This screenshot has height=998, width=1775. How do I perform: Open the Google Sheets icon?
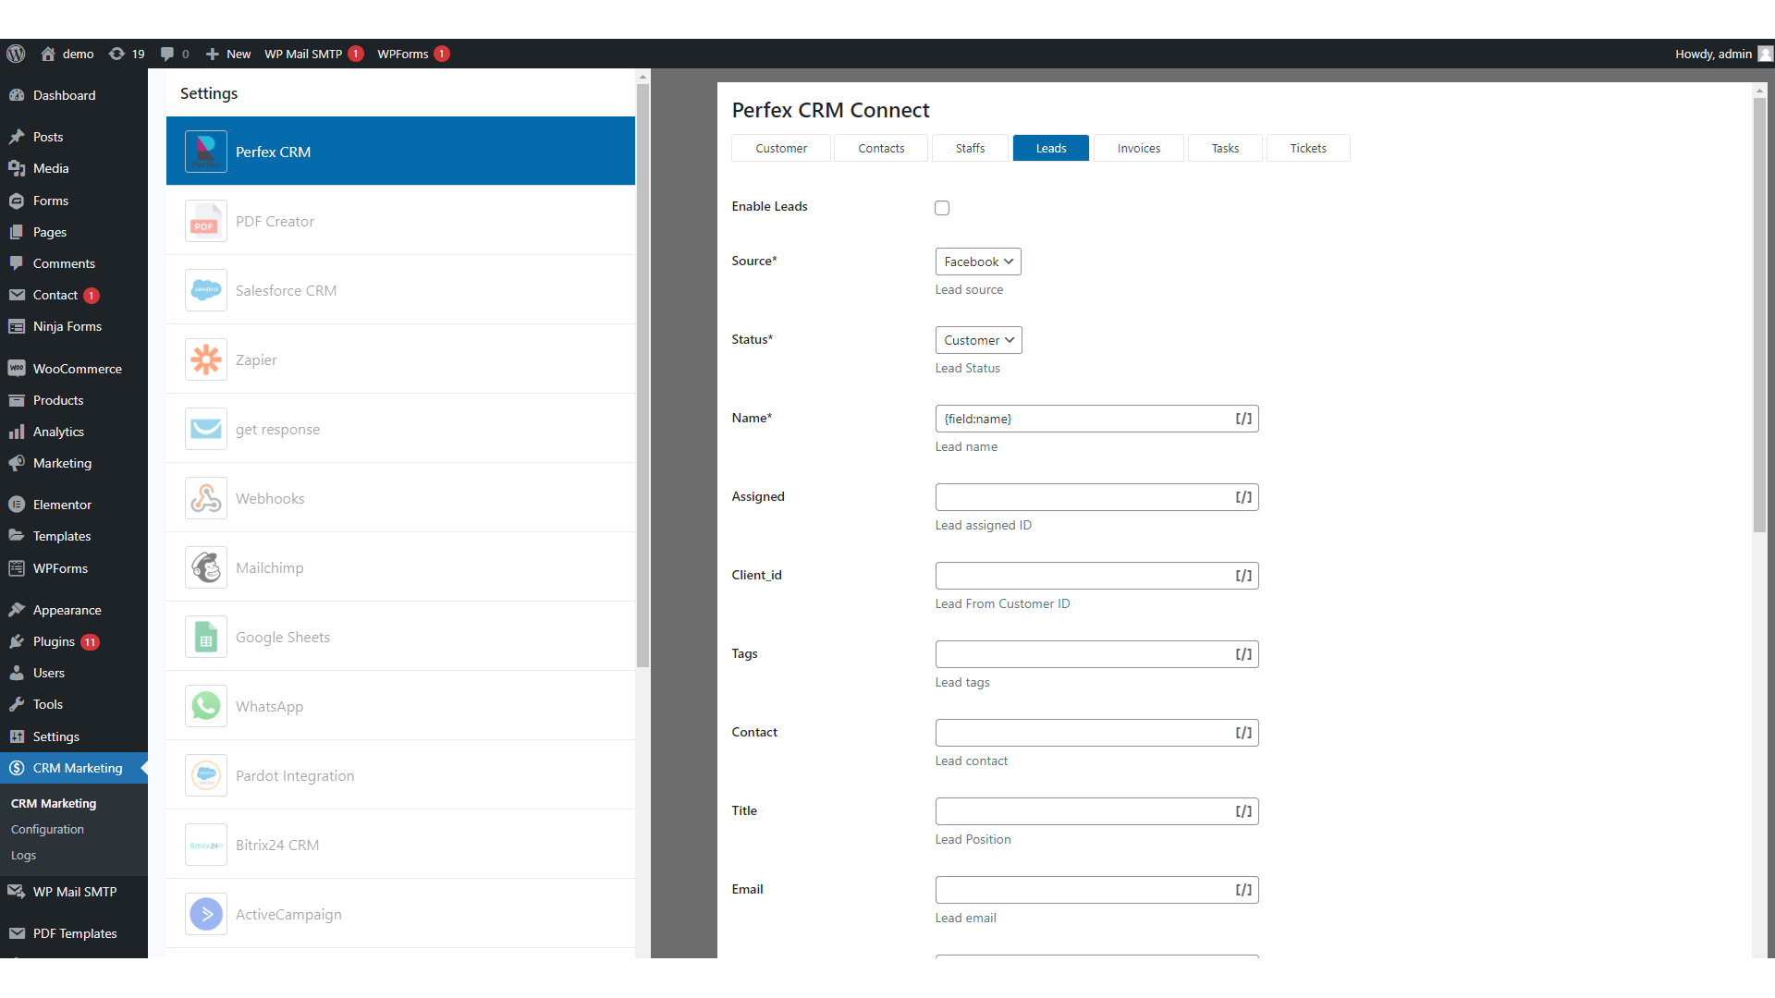(x=205, y=637)
